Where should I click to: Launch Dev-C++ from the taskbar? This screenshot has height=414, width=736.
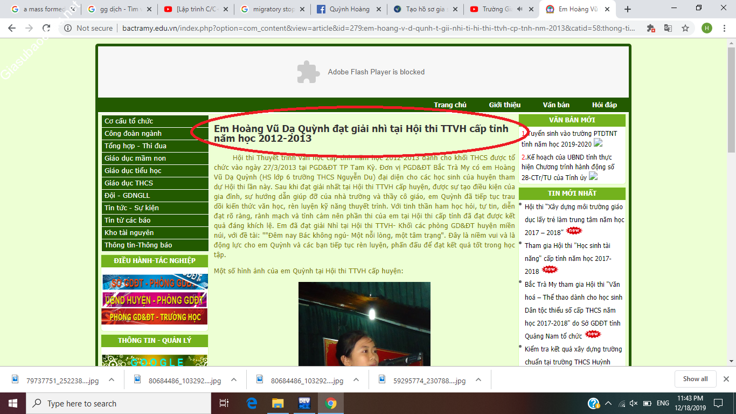(304, 403)
